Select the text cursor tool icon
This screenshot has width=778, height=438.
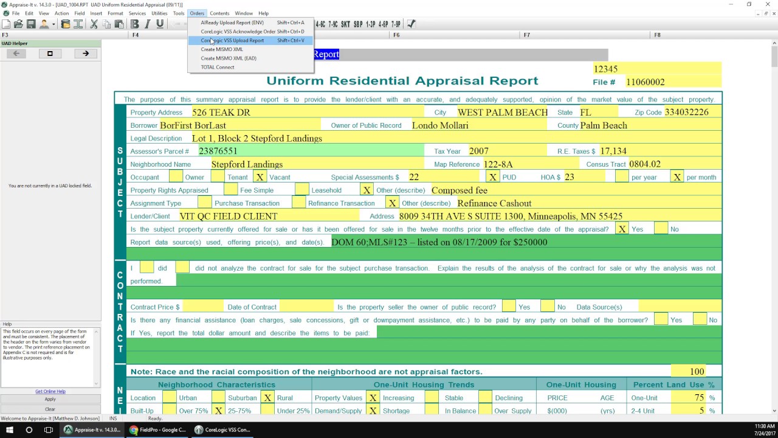(78, 24)
